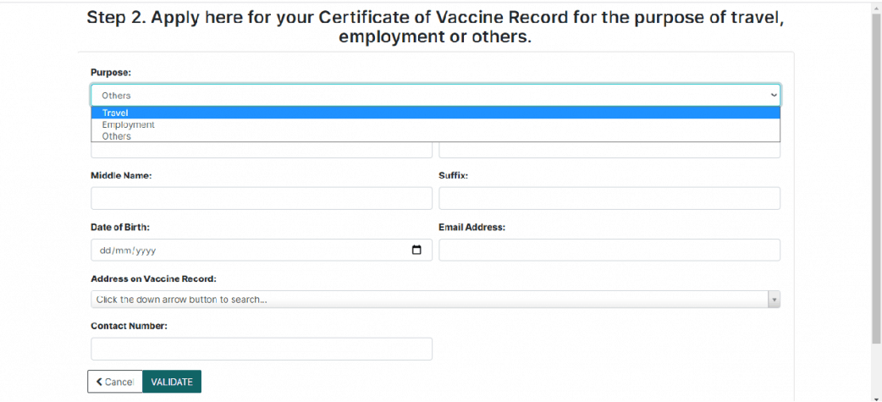Select the day (dd) part of Date of Birth
The width and height of the screenshot is (882, 402).
pyautogui.click(x=106, y=251)
